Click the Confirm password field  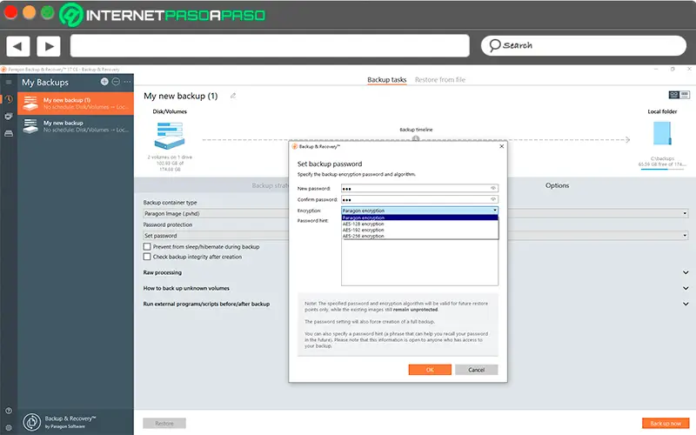point(419,200)
